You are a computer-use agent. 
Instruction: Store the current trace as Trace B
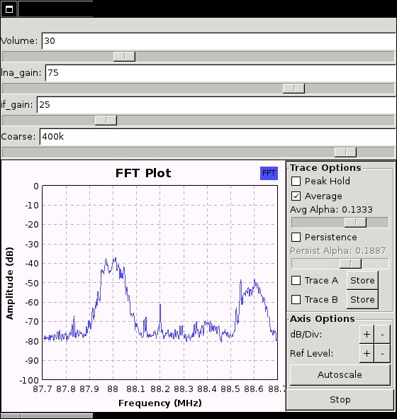tap(362, 300)
